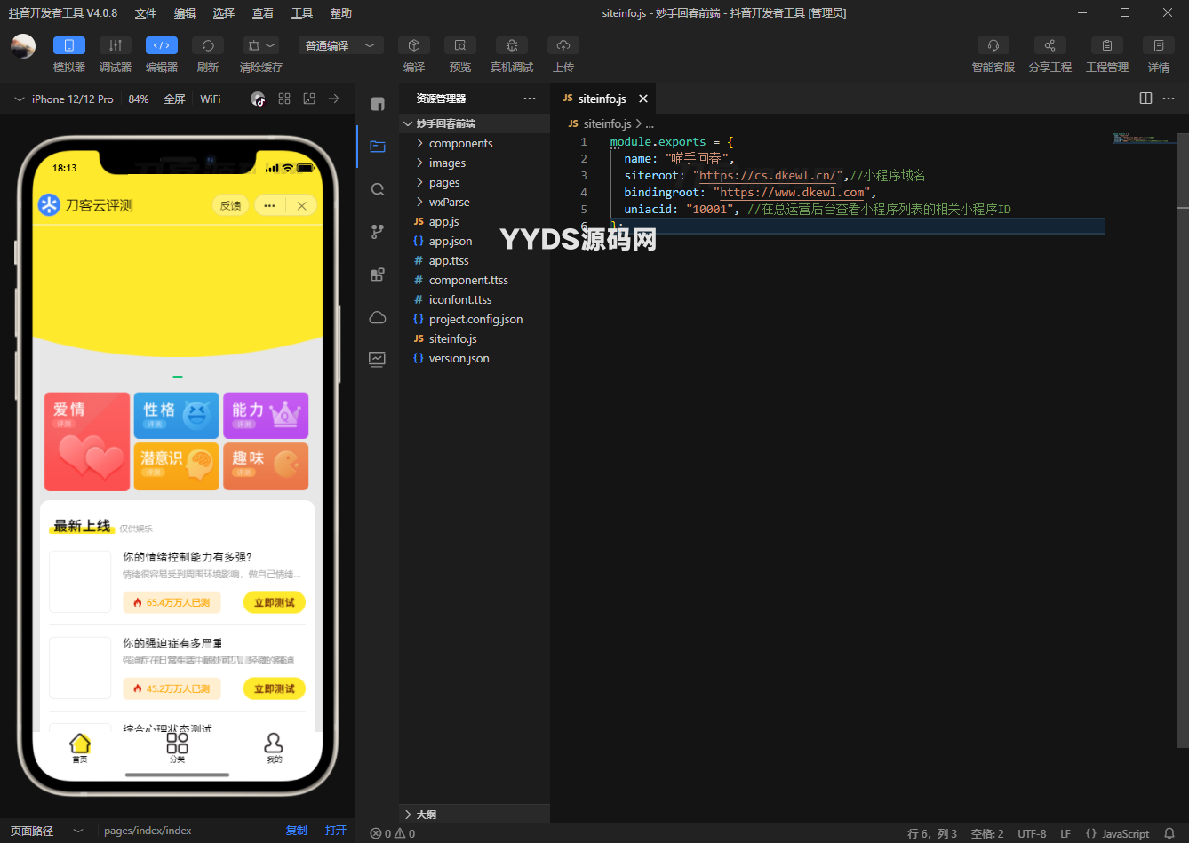1189x843 pixels.
Task: Click the Upload (上传) cloud icon
Action: [x=563, y=46]
